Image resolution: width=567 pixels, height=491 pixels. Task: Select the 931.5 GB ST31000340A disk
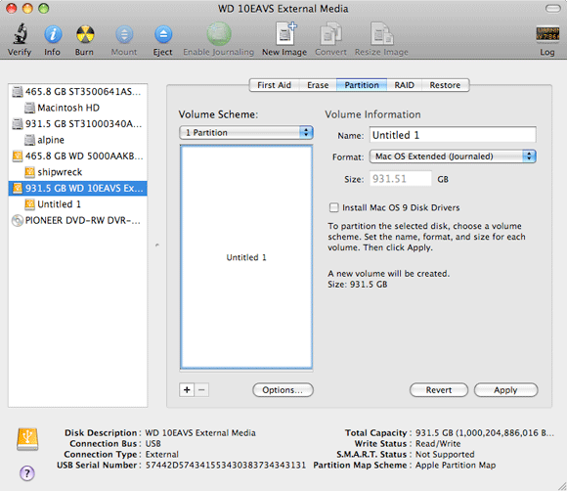coord(77,124)
